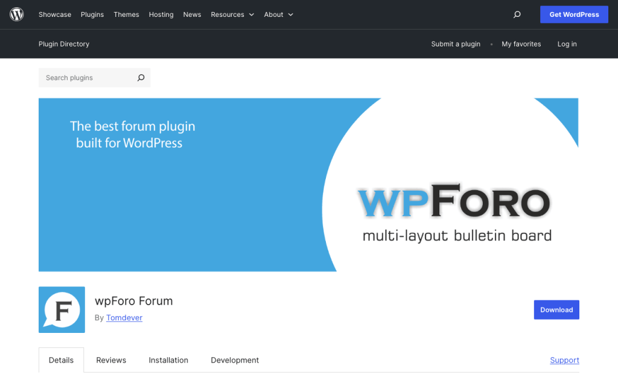Focus the Search plugins input field
The width and height of the screenshot is (618, 386).
[95, 78]
